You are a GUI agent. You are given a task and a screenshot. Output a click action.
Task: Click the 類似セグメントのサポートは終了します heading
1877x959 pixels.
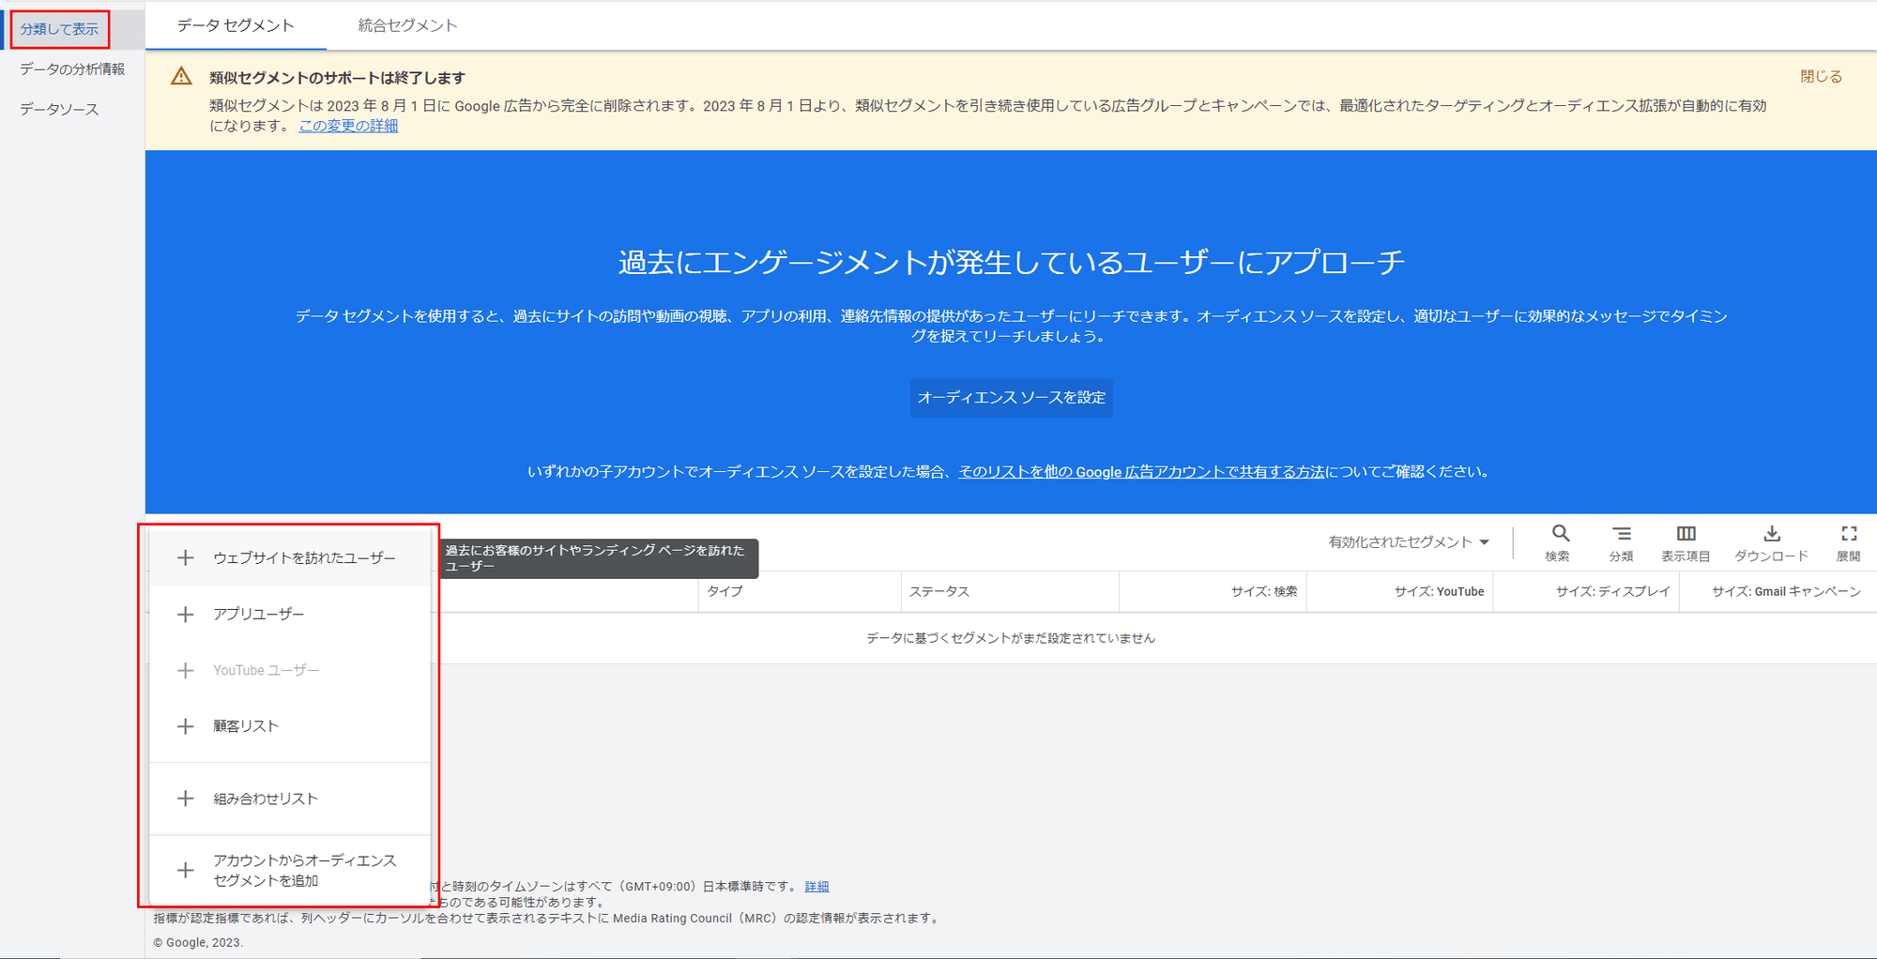click(337, 78)
